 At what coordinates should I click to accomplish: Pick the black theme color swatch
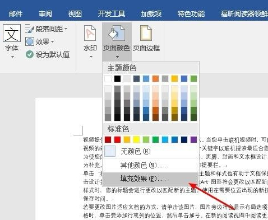click(117, 78)
